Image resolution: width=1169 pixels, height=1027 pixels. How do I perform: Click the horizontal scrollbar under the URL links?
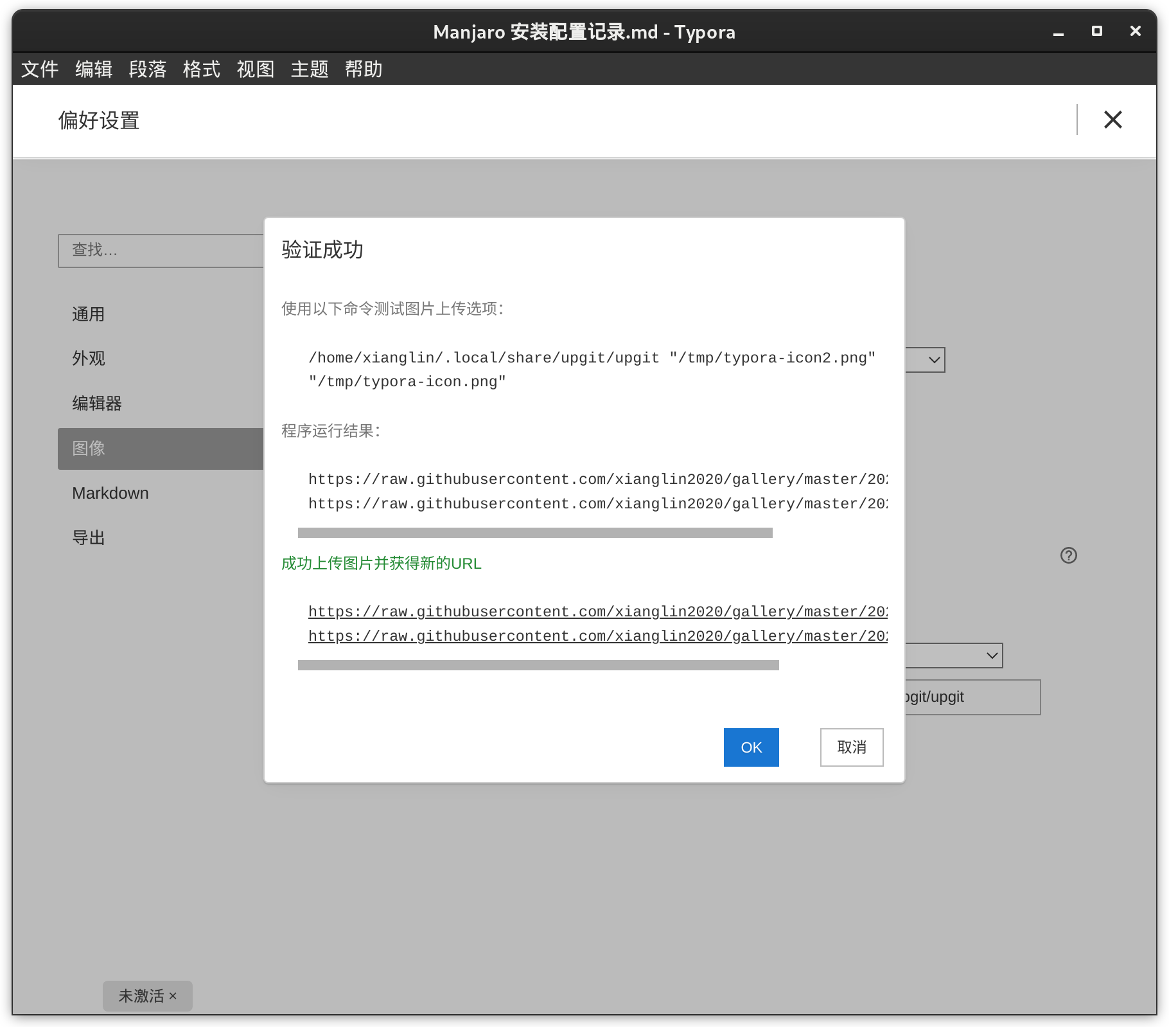coord(538,665)
